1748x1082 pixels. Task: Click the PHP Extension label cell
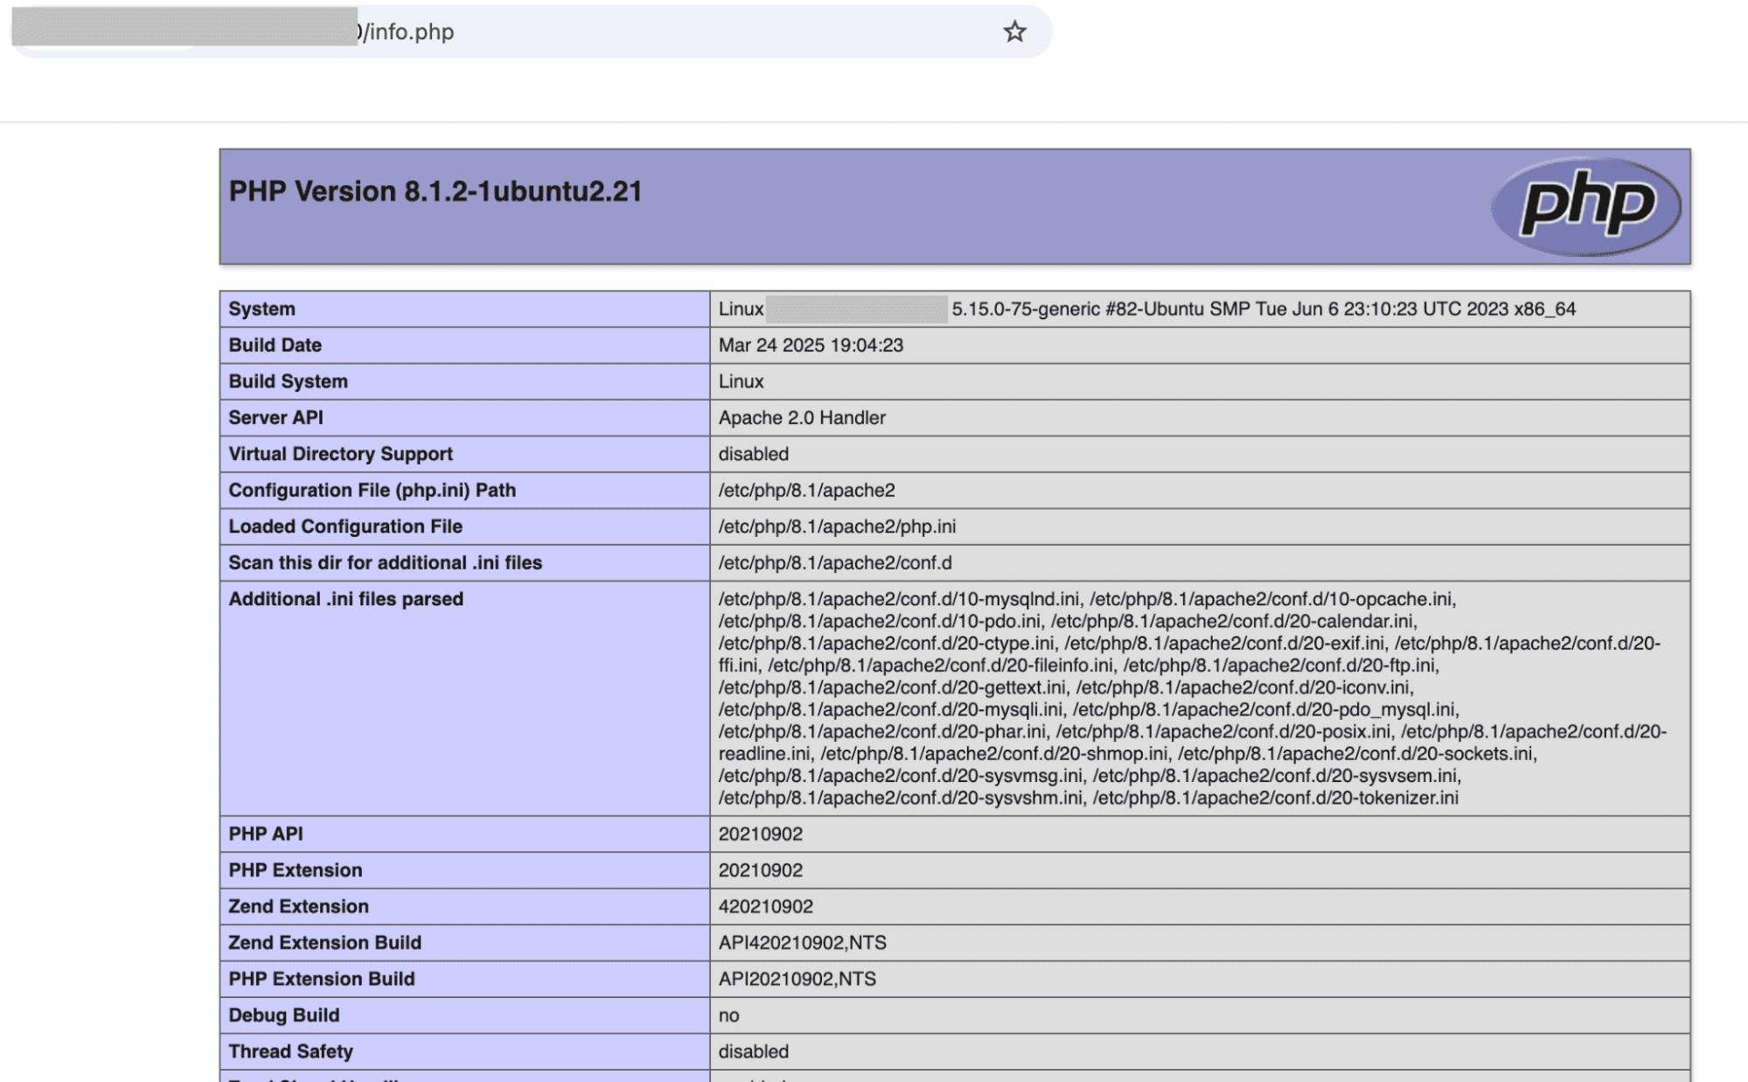click(295, 870)
